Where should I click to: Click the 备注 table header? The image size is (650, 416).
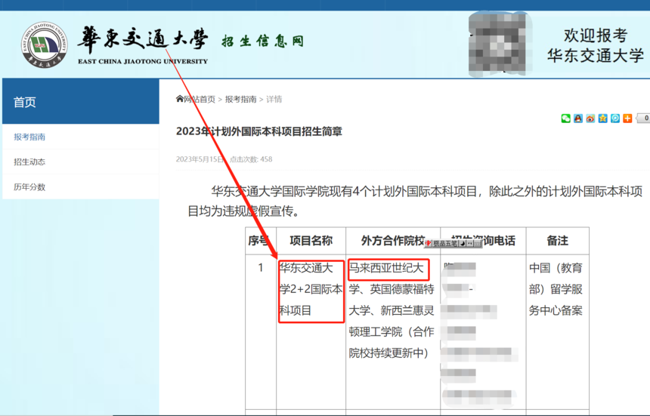557,241
